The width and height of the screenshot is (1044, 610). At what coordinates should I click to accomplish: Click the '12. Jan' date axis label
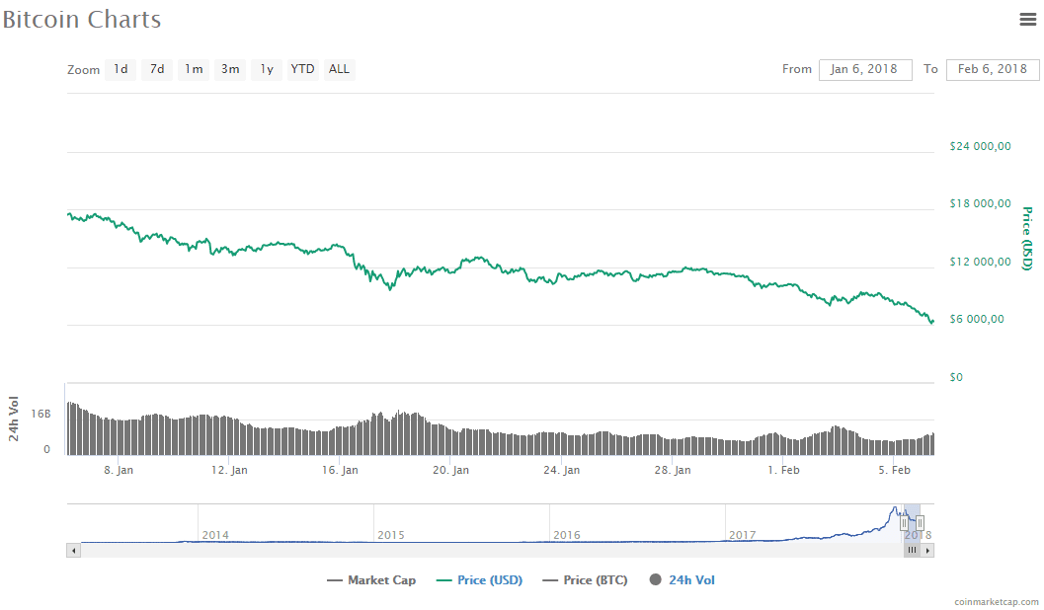tap(229, 470)
